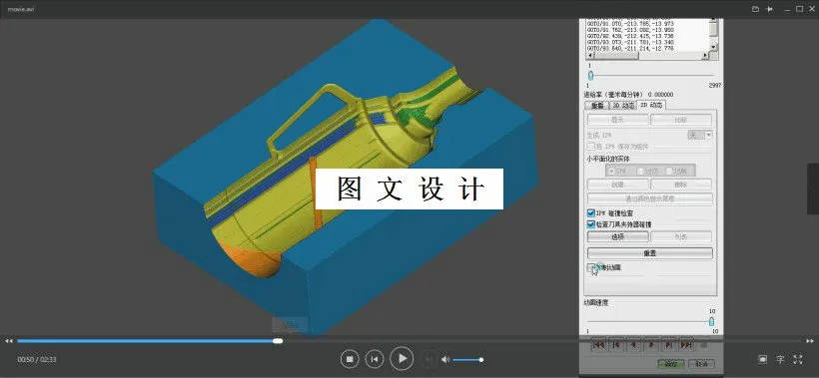Image resolution: width=819 pixels, height=378 pixels.
Task: Select the GOTO/93.640,-211.214,-12.776 line
Action: 630,49
